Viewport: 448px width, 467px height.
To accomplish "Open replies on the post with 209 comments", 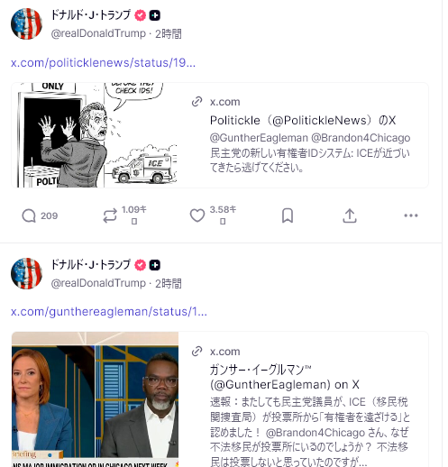I will [29, 215].
